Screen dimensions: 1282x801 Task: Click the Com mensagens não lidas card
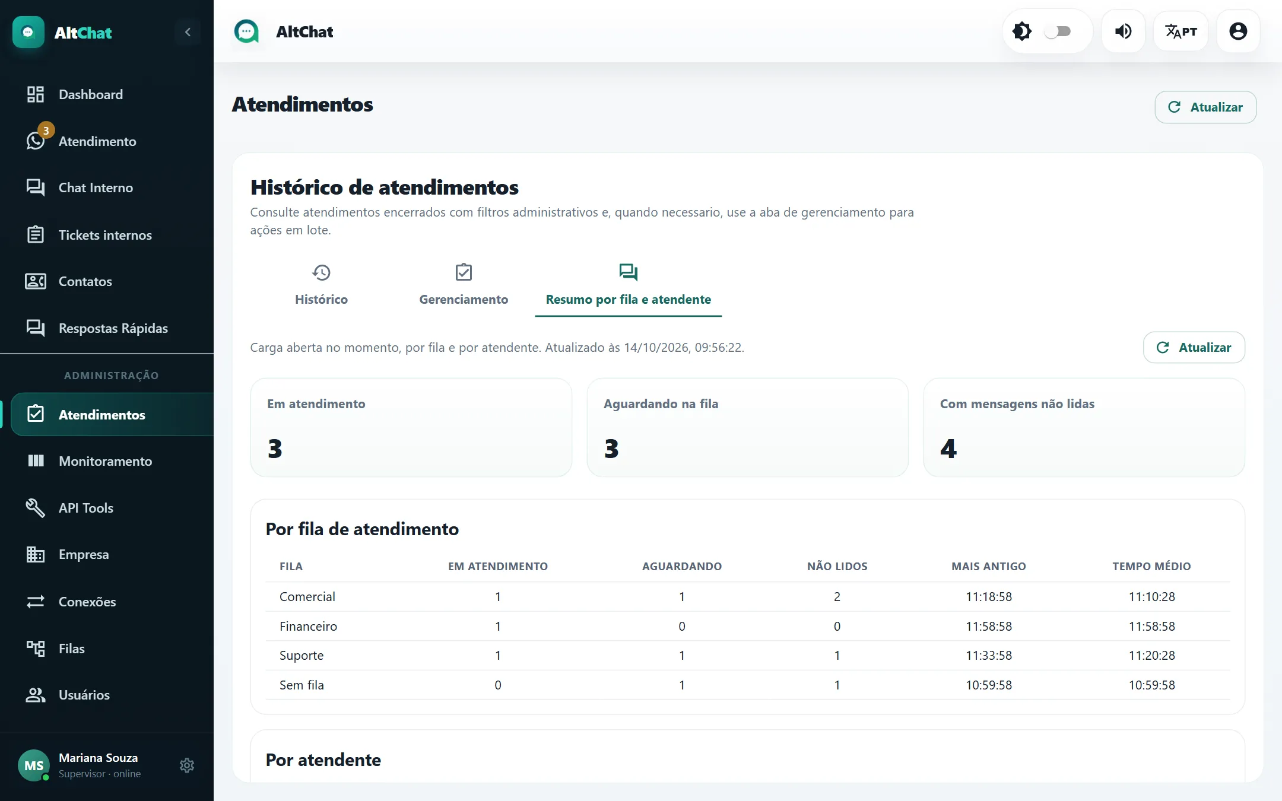1084,427
